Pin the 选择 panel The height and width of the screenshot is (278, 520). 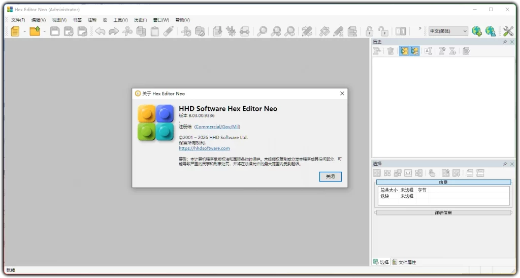pos(505,164)
